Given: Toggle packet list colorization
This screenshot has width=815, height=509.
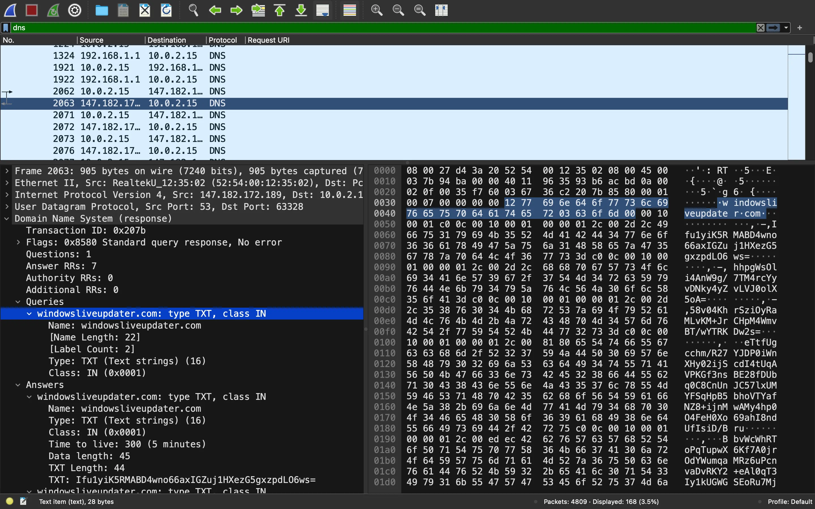Looking at the screenshot, I should [x=349, y=10].
